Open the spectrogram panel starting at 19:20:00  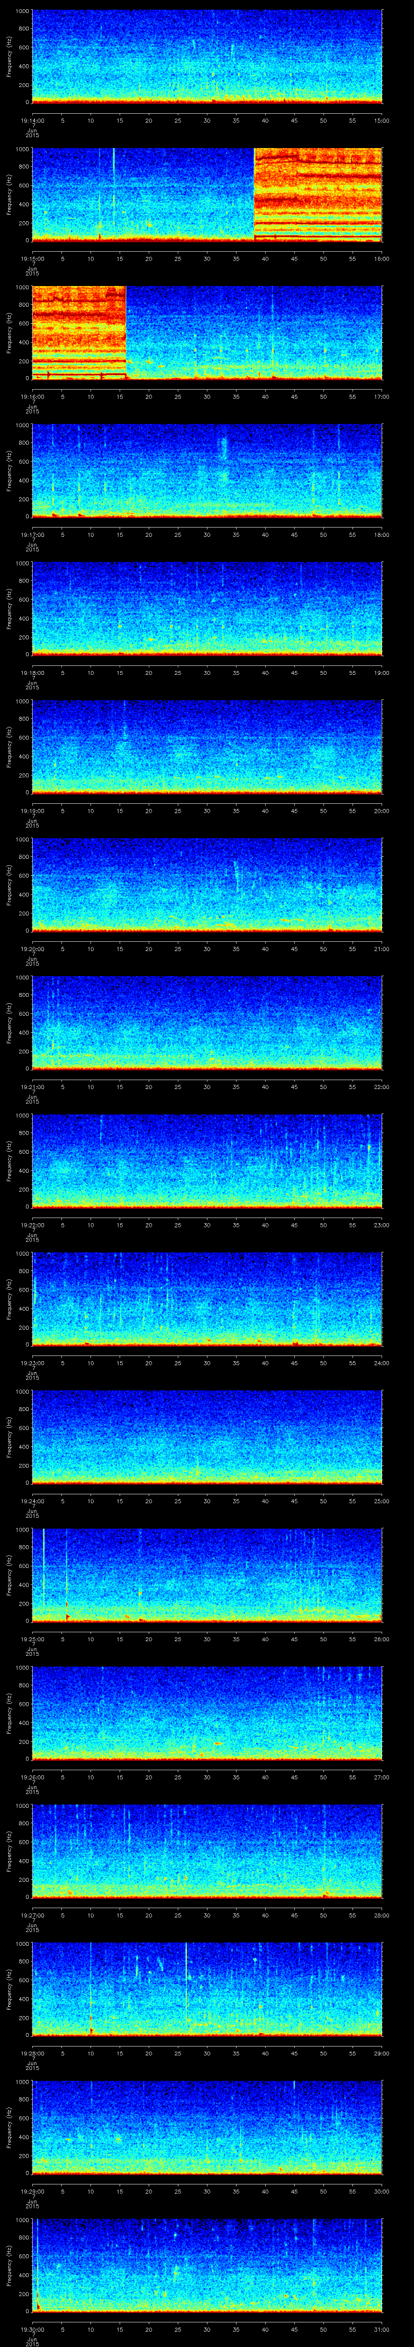207,885
